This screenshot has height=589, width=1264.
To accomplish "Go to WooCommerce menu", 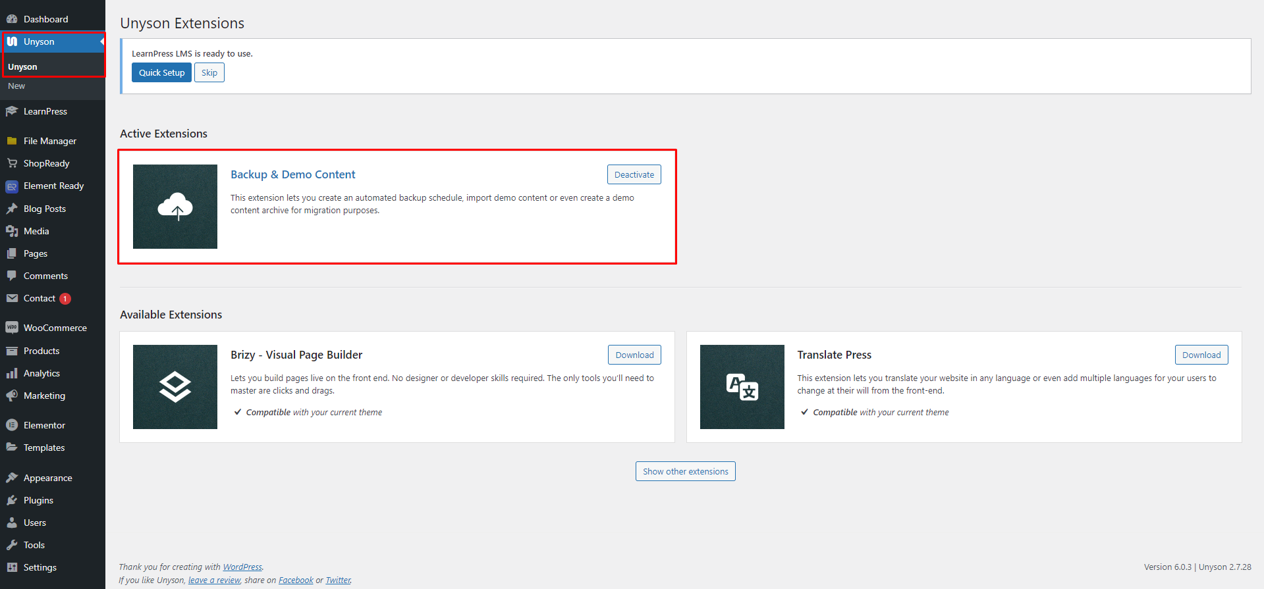I will [53, 328].
